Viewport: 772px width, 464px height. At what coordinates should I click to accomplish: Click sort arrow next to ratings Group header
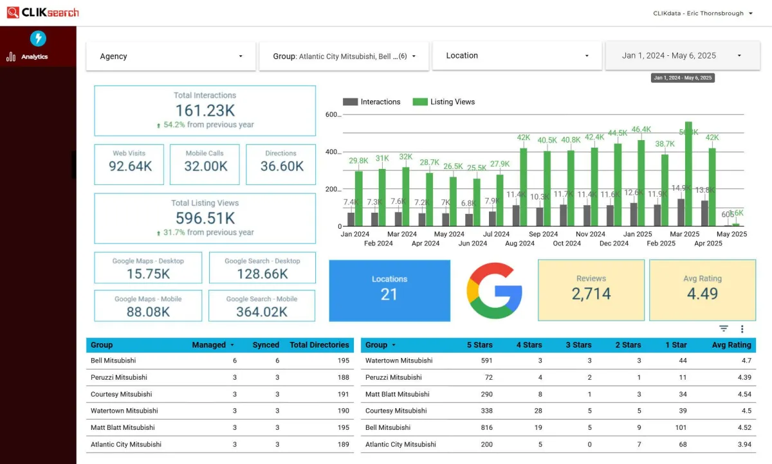point(394,345)
